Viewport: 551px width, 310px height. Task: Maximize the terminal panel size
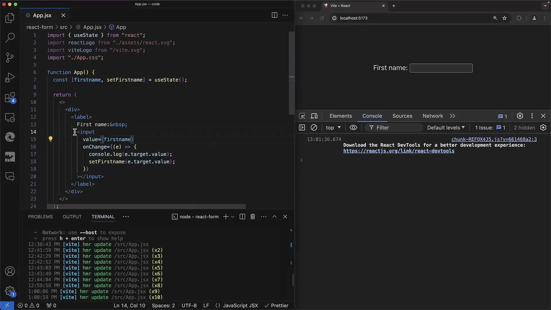click(274, 217)
